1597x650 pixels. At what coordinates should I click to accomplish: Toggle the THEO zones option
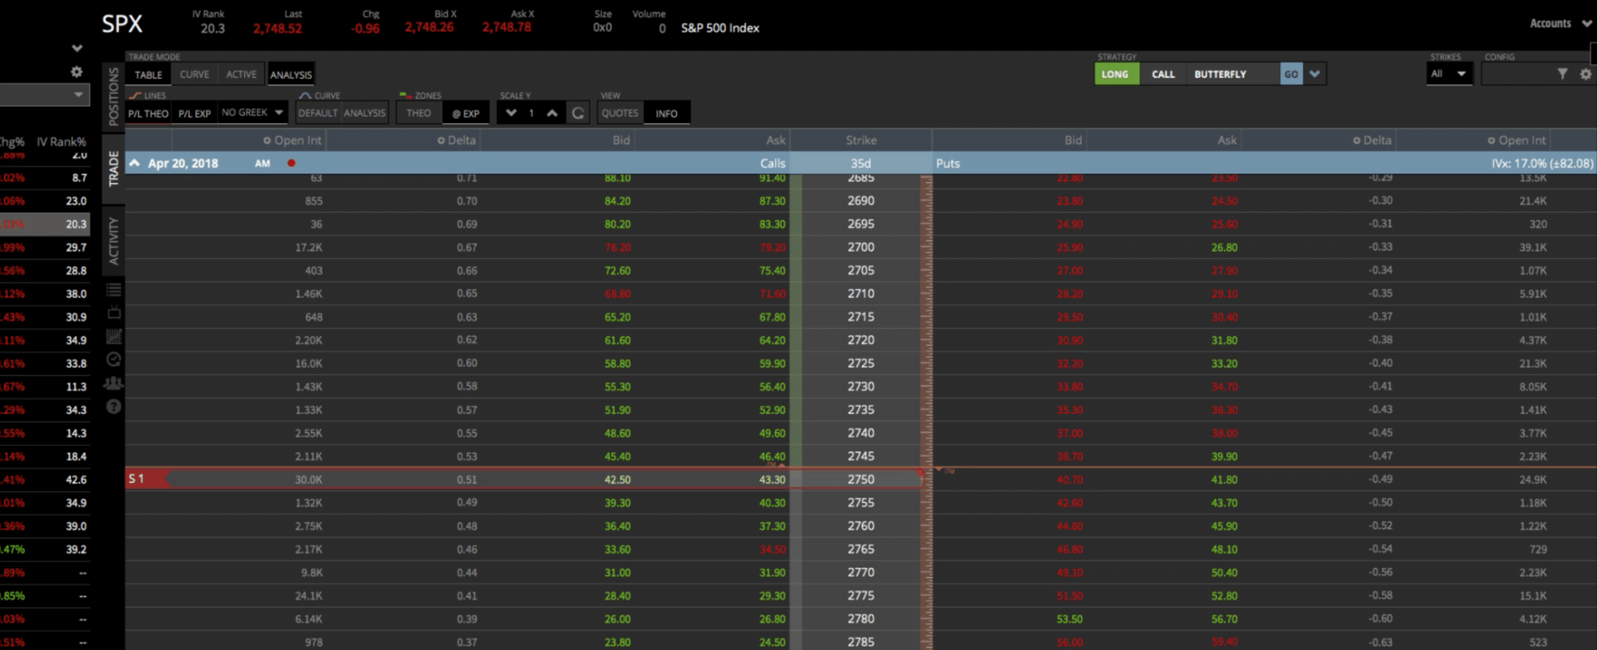coord(419,113)
